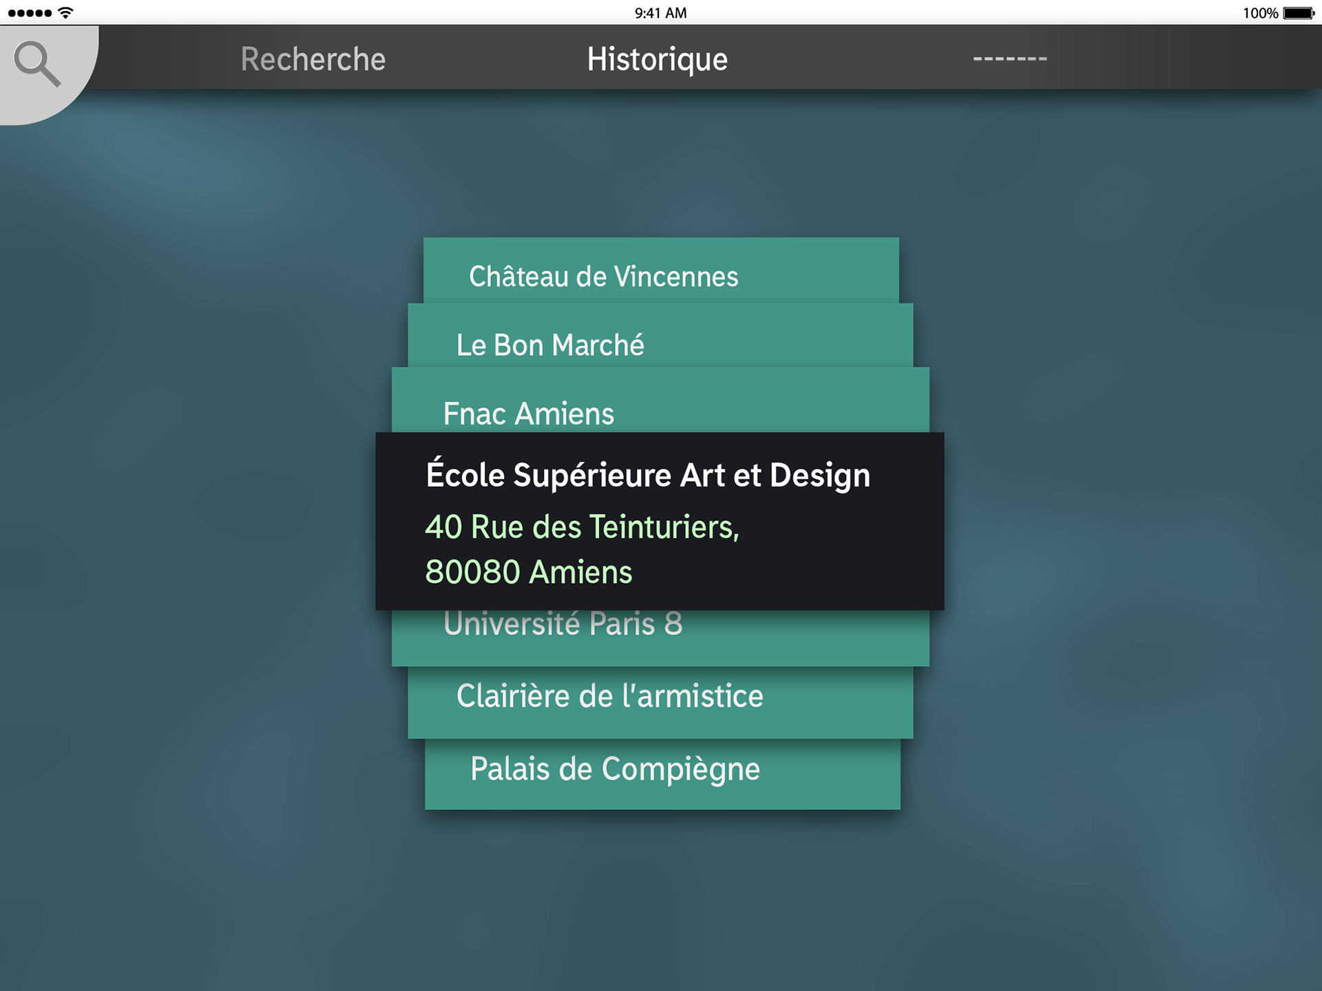Viewport: 1322px width, 991px height.
Task: Choose the Palais de Compiègne entry
Action: (662, 774)
